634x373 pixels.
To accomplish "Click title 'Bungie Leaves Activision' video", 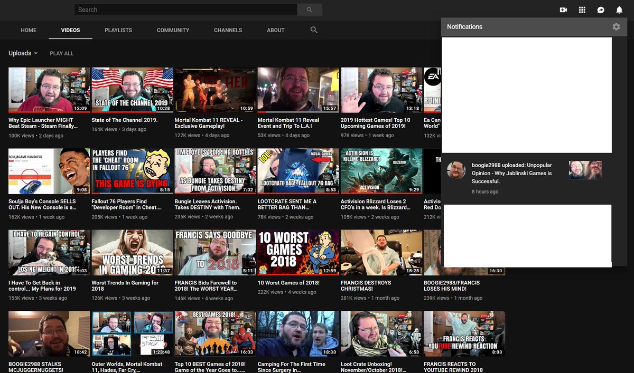I will [x=207, y=204].
